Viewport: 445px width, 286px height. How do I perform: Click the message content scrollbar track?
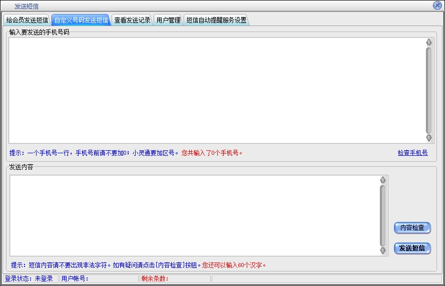coord(383,215)
